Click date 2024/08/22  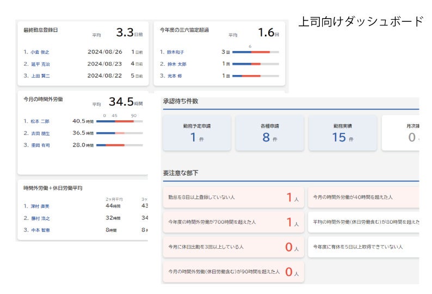[x=104, y=76]
